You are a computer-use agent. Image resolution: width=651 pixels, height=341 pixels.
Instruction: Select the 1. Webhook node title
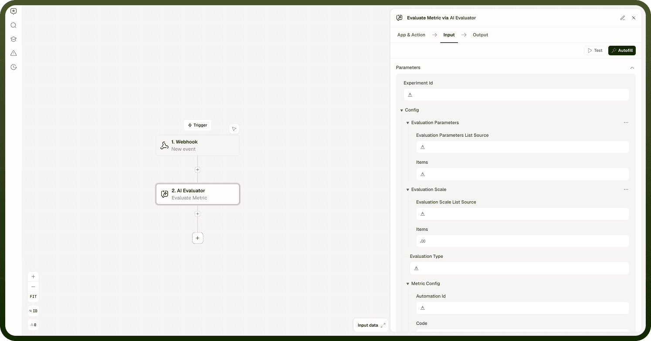click(184, 142)
